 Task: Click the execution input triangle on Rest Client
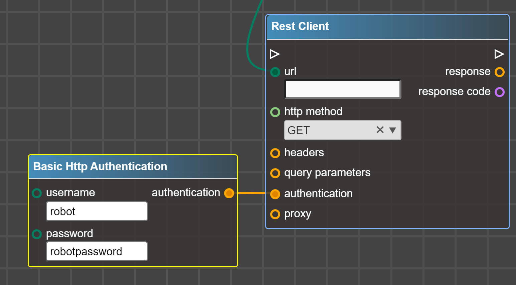275,54
